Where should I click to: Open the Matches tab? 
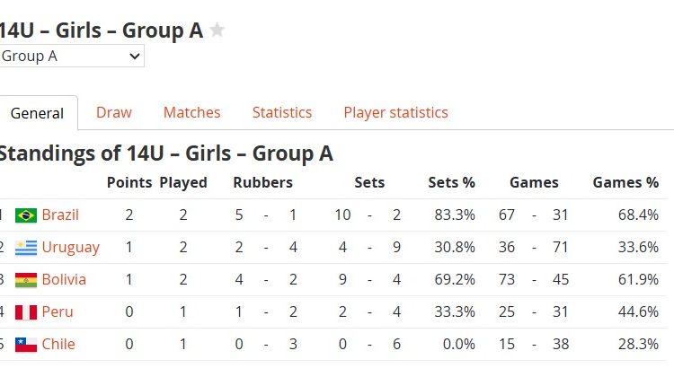click(191, 112)
